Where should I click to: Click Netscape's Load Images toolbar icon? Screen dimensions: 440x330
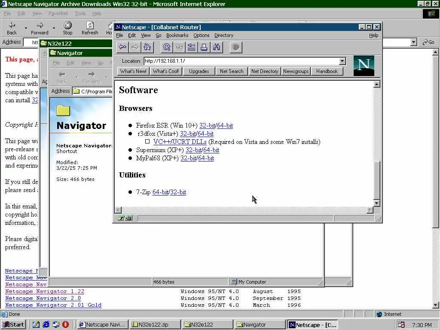coord(179,47)
